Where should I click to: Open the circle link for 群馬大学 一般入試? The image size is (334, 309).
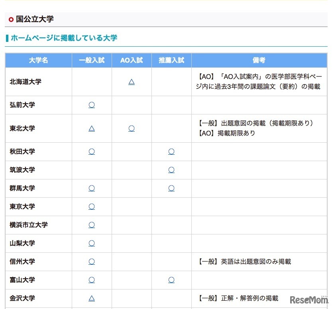pos(92,188)
